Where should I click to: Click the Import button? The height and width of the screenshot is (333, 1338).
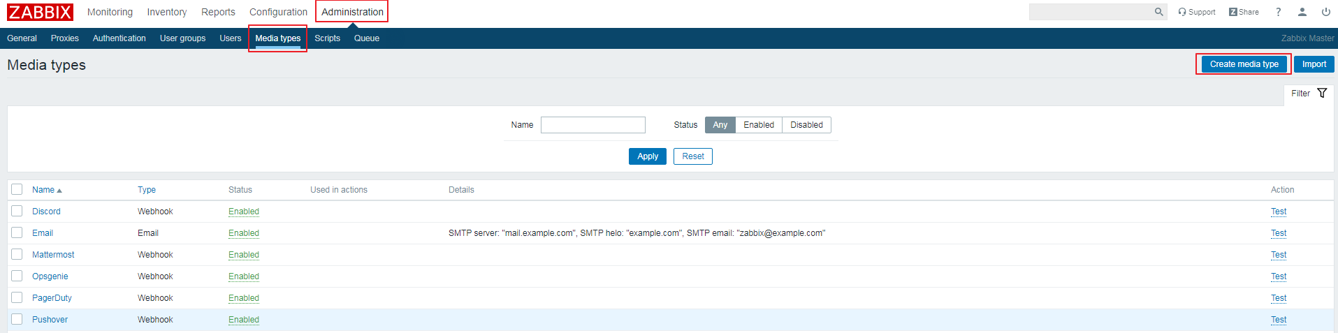pos(1314,64)
